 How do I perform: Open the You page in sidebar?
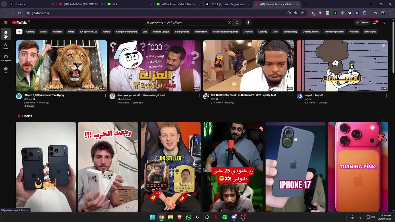6,70
